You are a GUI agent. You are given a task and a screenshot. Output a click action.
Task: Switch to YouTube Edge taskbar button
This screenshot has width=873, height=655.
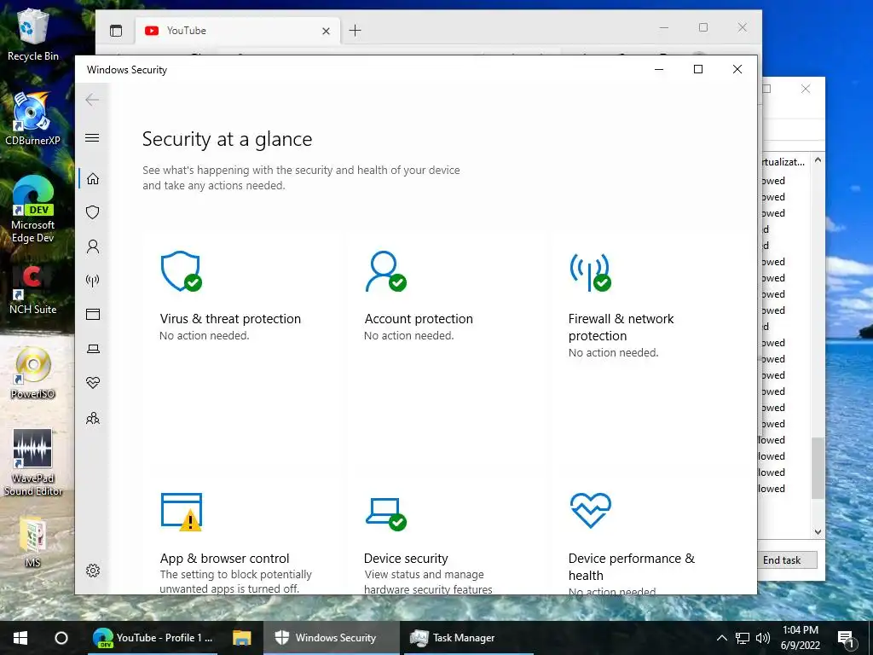[153, 638]
